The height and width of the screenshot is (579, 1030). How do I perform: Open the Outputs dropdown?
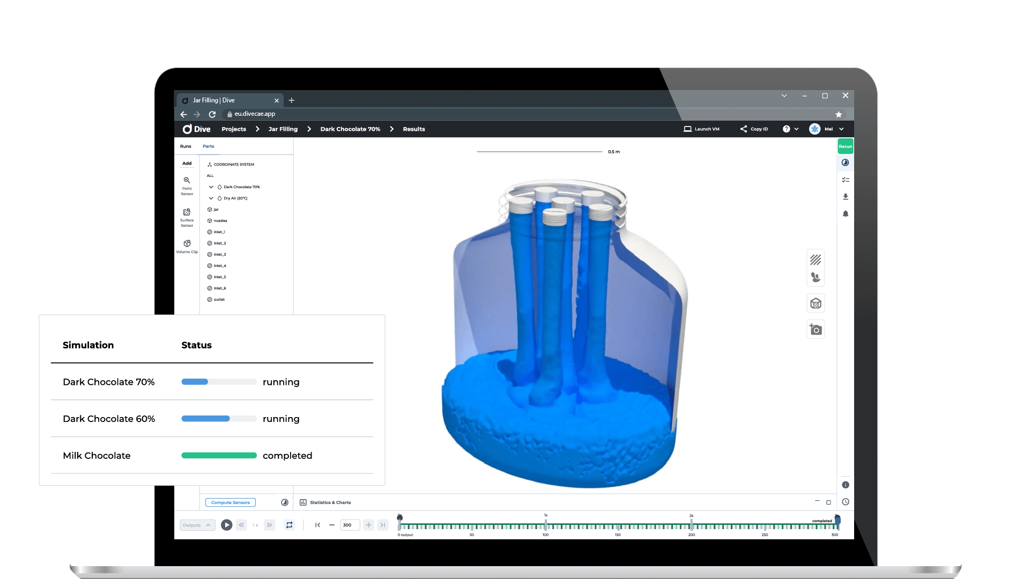click(197, 525)
